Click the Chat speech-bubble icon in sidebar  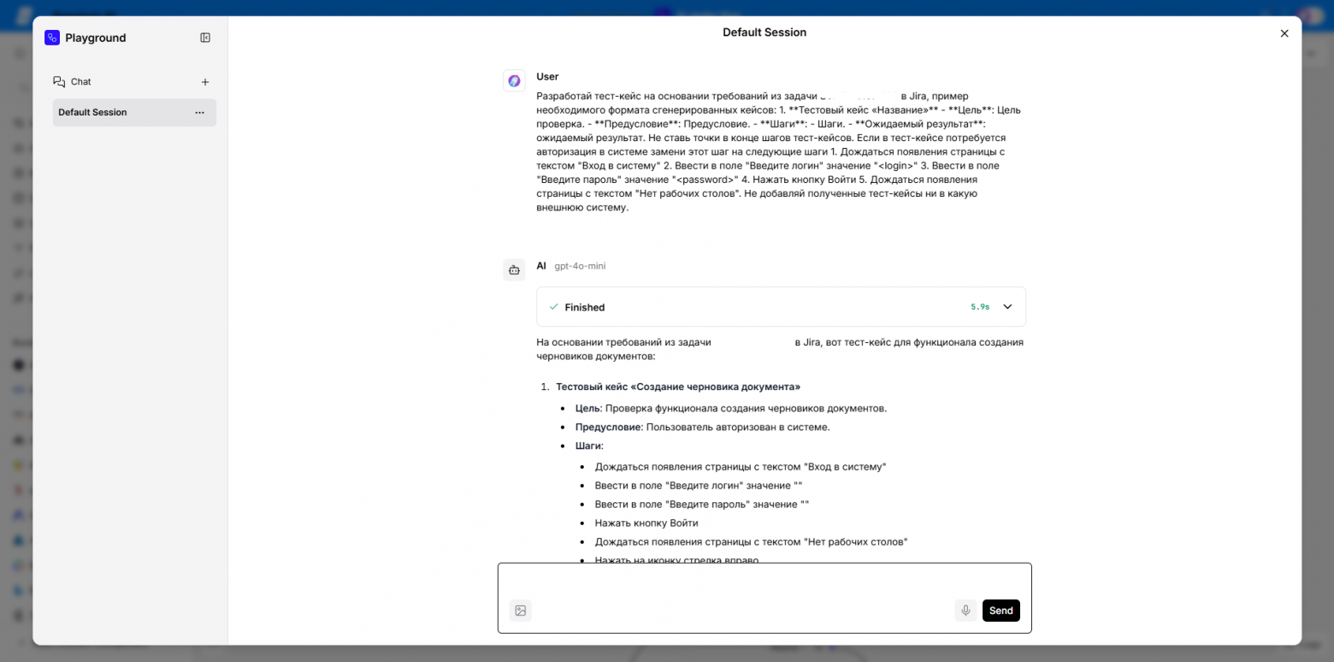click(x=58, y=81)
